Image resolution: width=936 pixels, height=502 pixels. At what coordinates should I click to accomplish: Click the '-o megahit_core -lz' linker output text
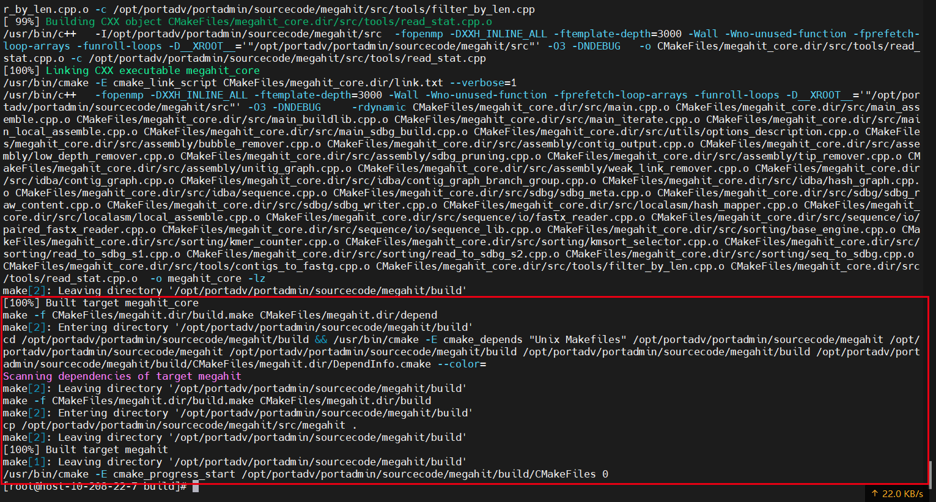click(x=208, y=278)
